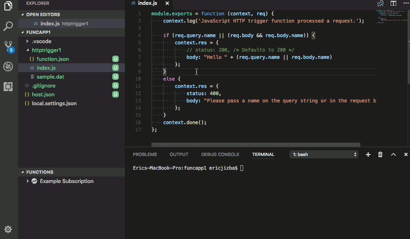Open Source Control view with 5 changes
Viewport: 410px width, 239px height.
coord(8,47)
